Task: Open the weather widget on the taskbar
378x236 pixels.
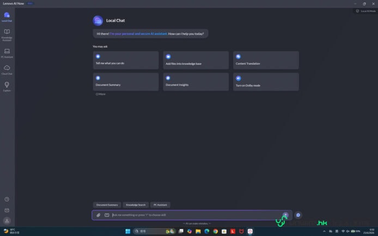Action: tap(11, 231)
